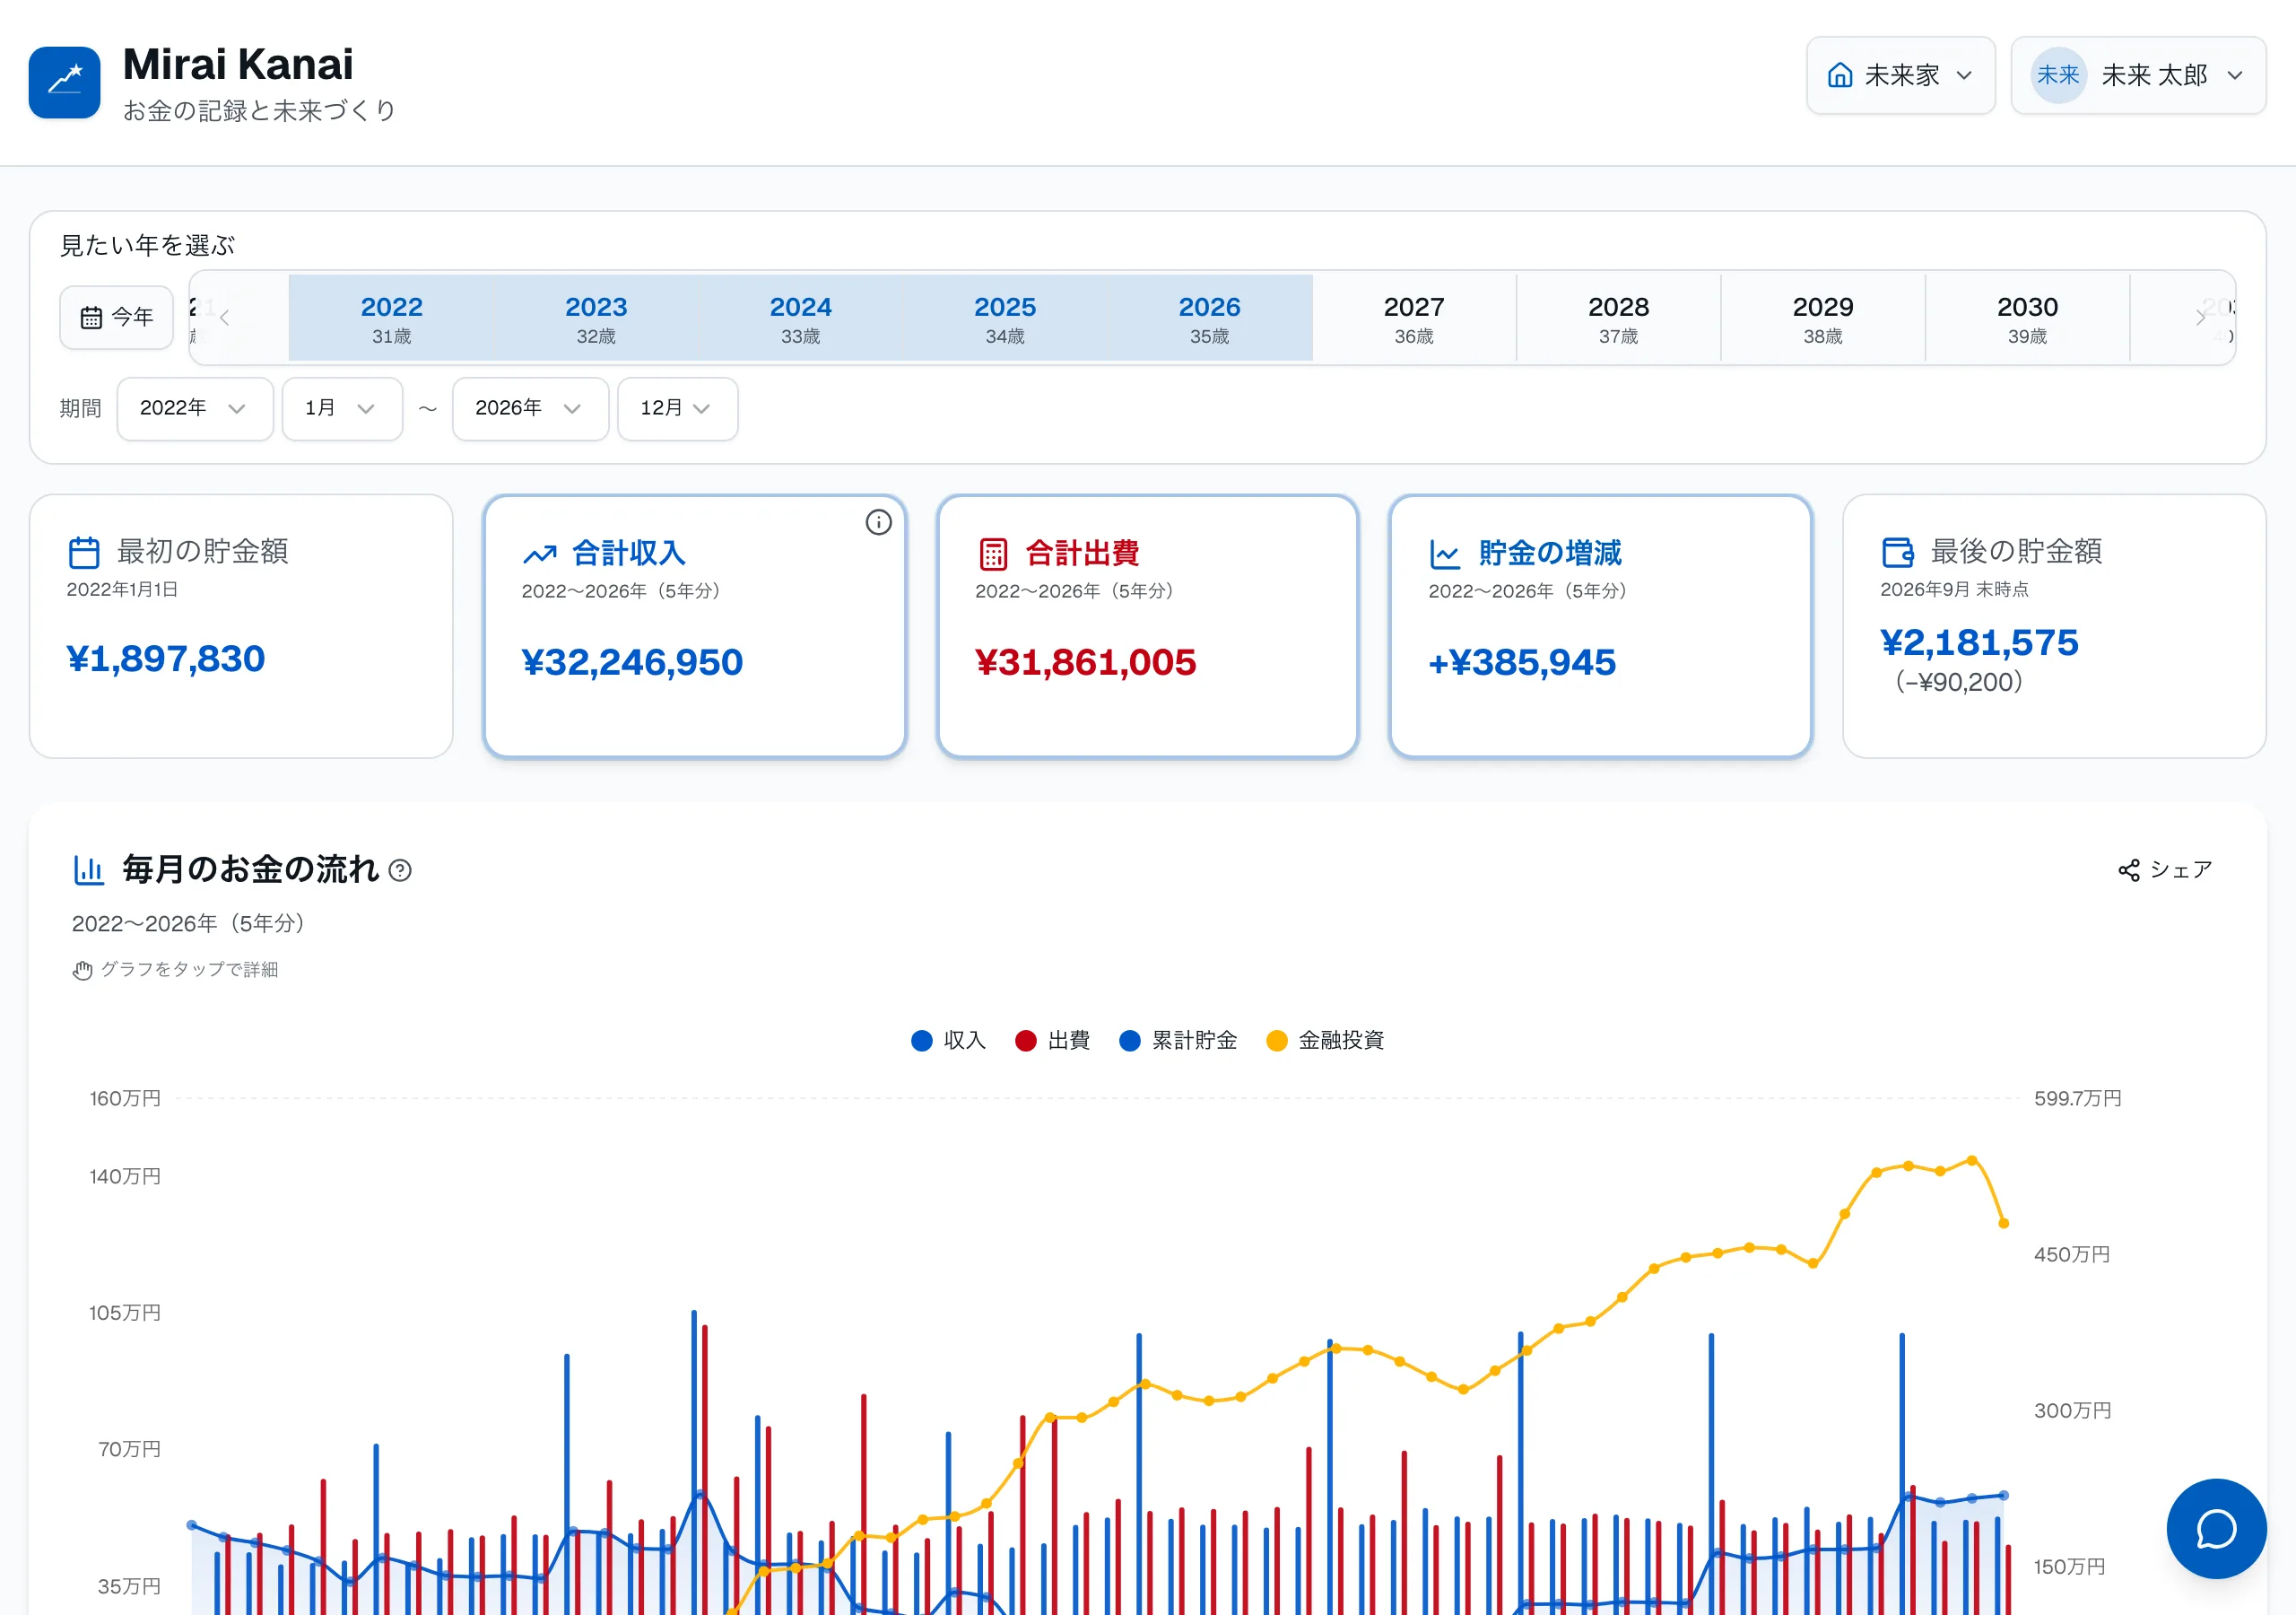The width and height of the screenshot is (2296, 1615).
Task: Select year 2024 (33歳) in year strip
Action: point(800,319)
